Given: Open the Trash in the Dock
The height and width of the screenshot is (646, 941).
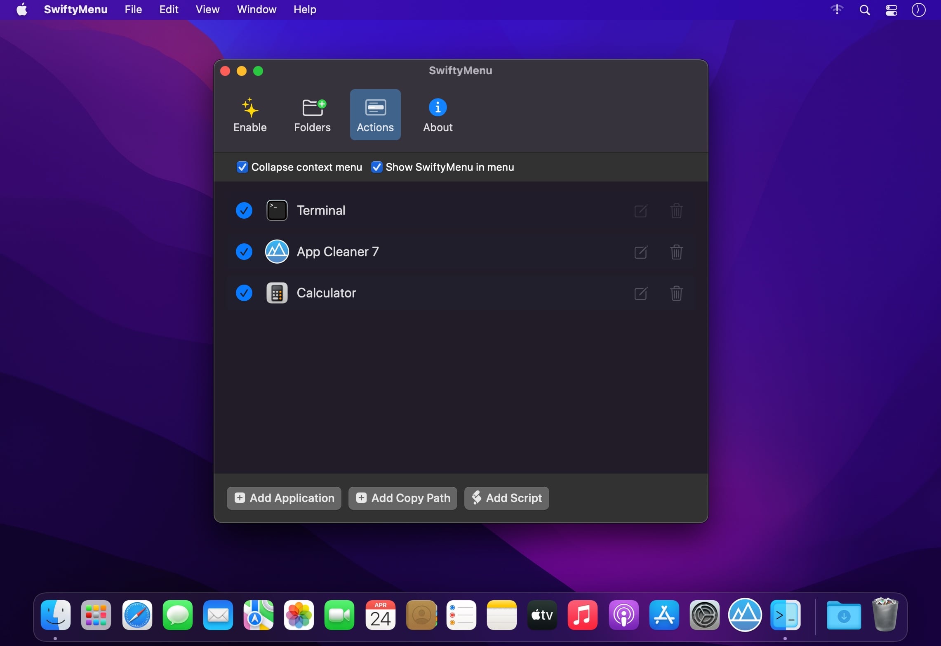Looking at the screenshot, I should [885, 614].
